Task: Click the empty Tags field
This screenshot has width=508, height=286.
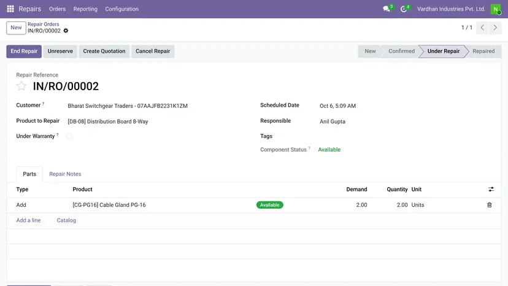Action: coord(405,136)
